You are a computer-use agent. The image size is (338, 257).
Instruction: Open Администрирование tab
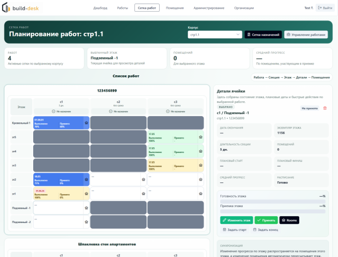209,8
